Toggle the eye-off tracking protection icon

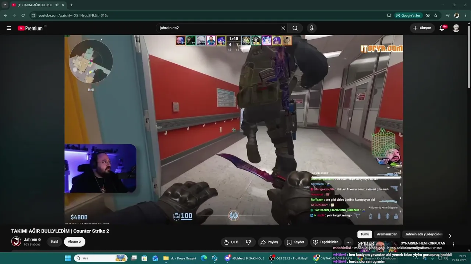[x=428, y=15]
